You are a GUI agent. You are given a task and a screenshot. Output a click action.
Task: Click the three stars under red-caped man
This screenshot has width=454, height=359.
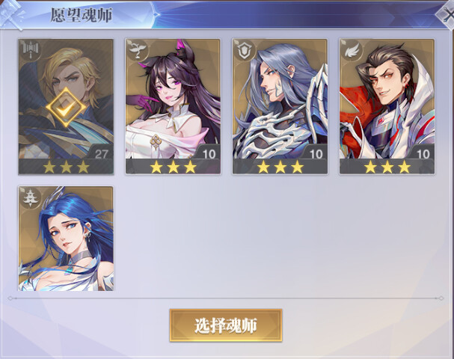tap(387, 168)
